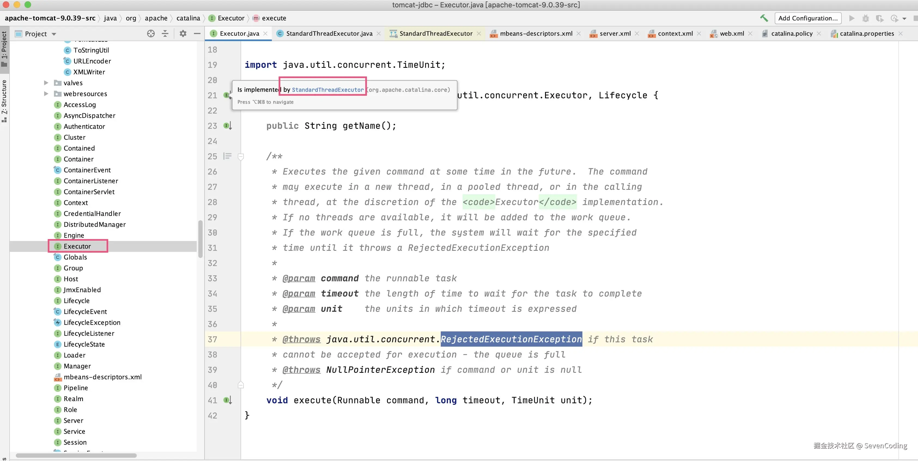Click the locate file crosshair icon
This screenshot has height=461, width=918.
(151, 33)
